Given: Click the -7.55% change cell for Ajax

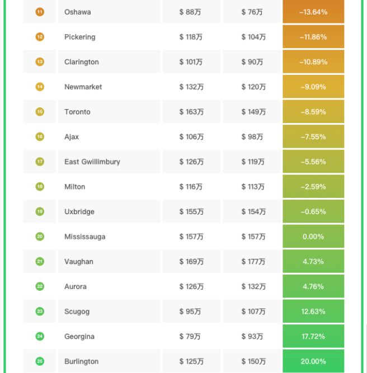Looking at the screenshot, I should point(313,136).
